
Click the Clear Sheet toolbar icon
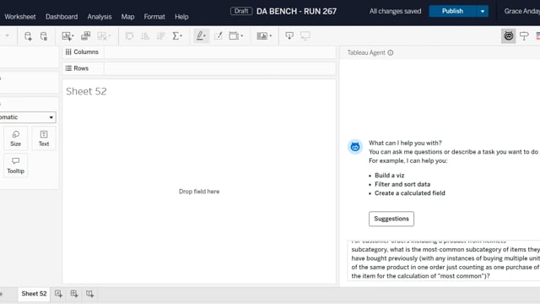(x=102, y=35)
